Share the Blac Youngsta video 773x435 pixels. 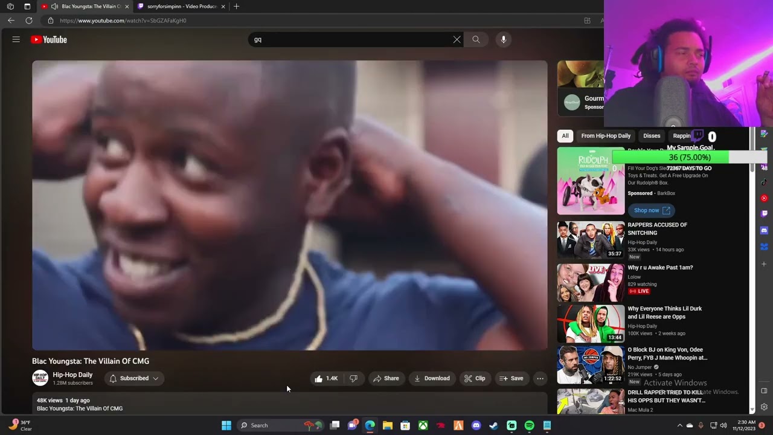[x=386, y=378]
